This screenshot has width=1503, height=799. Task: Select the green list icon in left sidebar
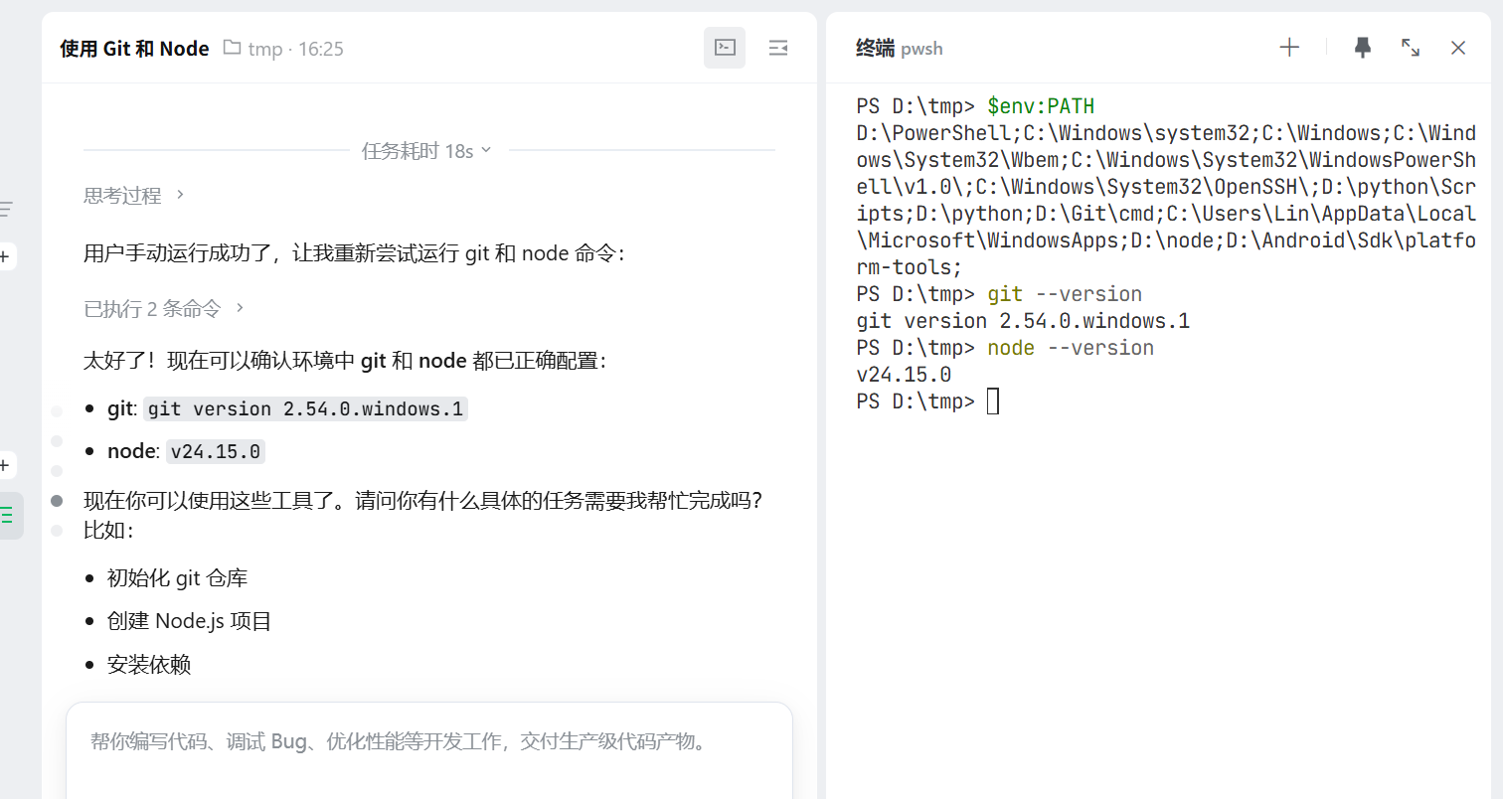tap(7, 515)
